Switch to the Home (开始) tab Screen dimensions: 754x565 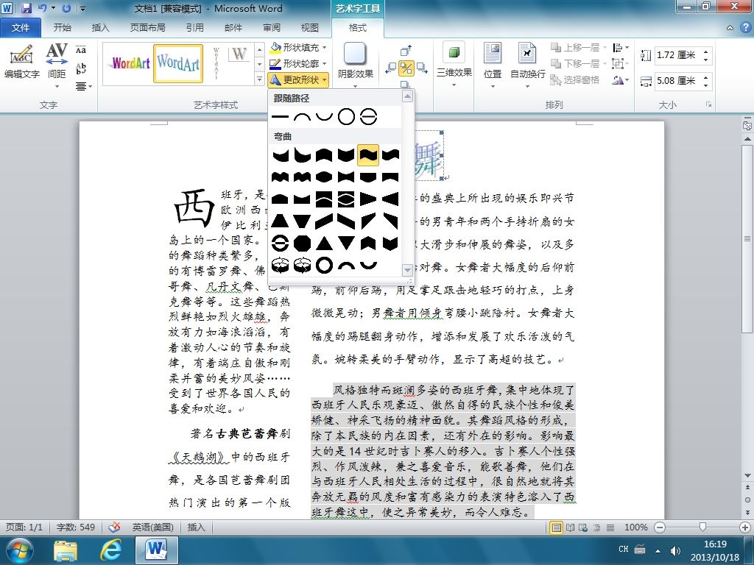(62, 28)
